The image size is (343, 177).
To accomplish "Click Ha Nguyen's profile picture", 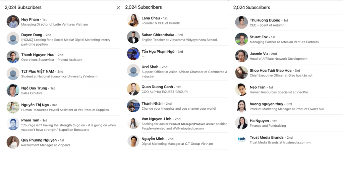I will click(241, 123).
